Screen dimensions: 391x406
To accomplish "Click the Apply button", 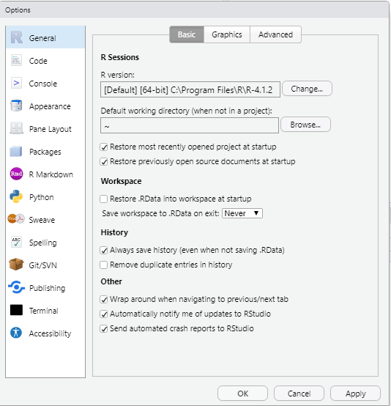I will tap(356, 394).
